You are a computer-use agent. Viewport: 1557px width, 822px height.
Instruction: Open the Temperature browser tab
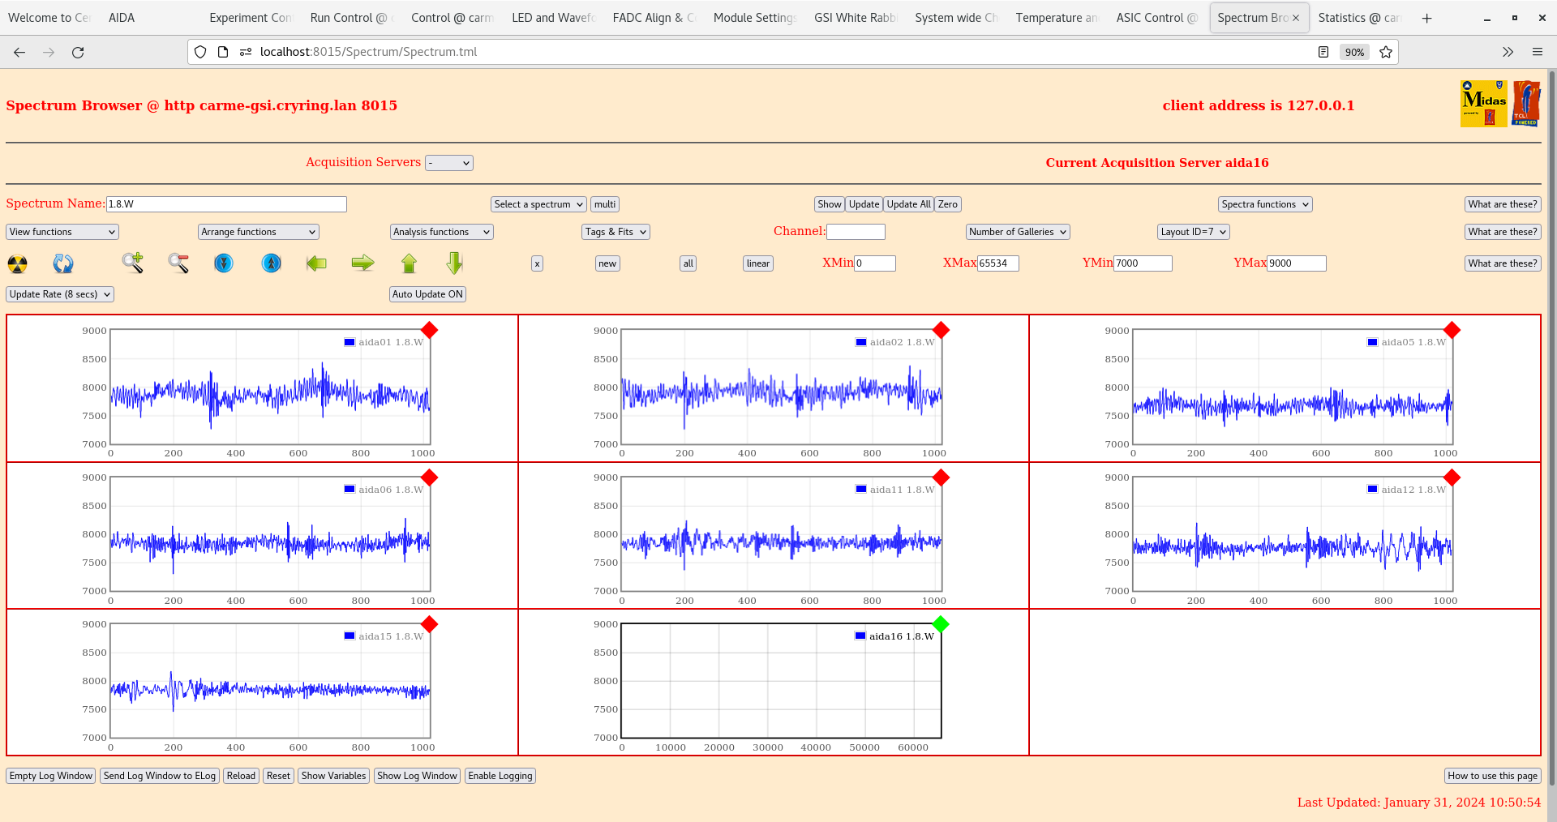pos(1056,18)
